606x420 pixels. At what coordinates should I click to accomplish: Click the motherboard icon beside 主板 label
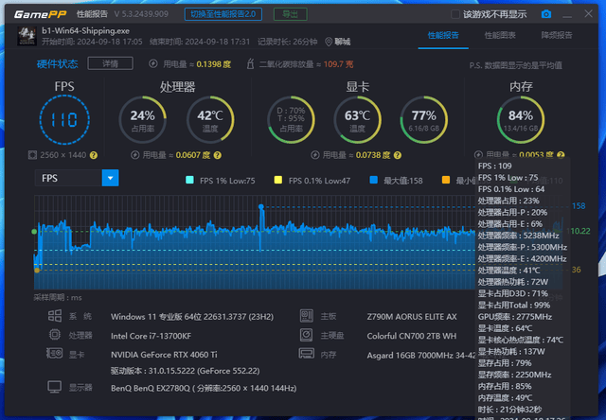click(x=305, y=317)
